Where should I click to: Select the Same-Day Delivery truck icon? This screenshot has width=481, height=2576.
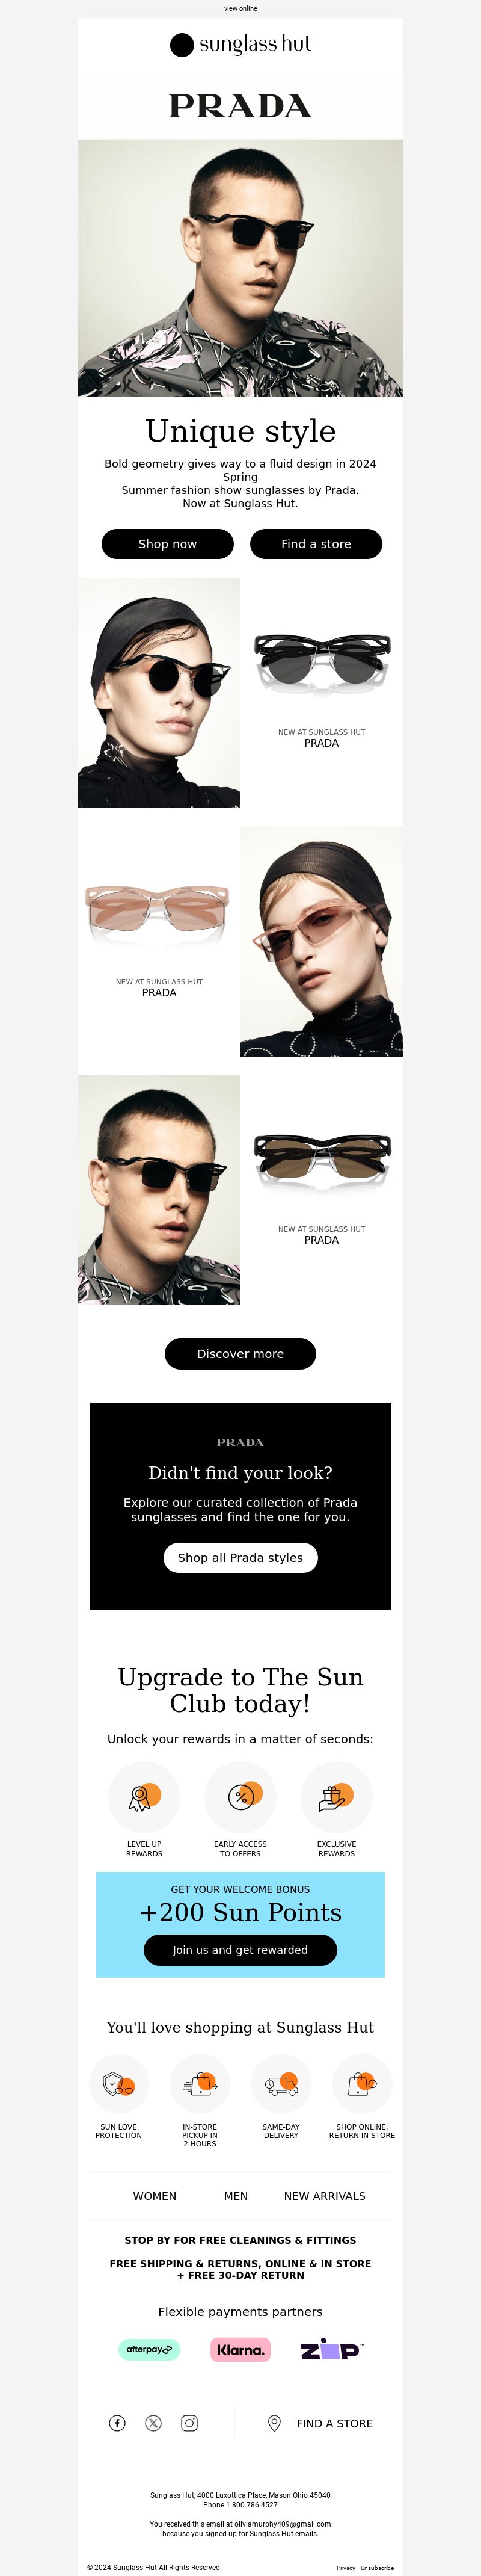[281, 2084]
